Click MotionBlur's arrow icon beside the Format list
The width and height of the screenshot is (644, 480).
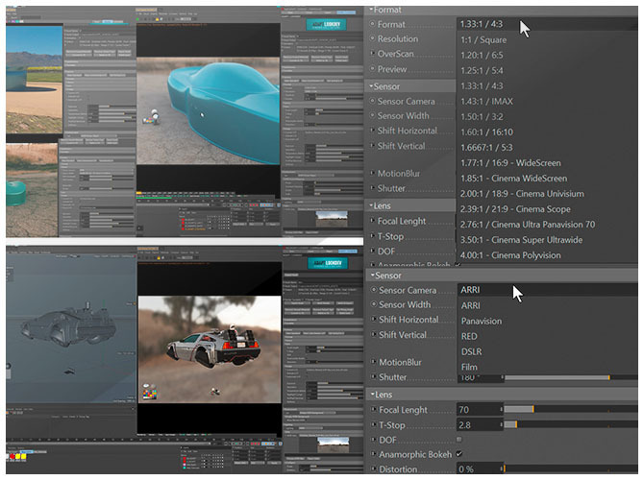coord(372,173)
